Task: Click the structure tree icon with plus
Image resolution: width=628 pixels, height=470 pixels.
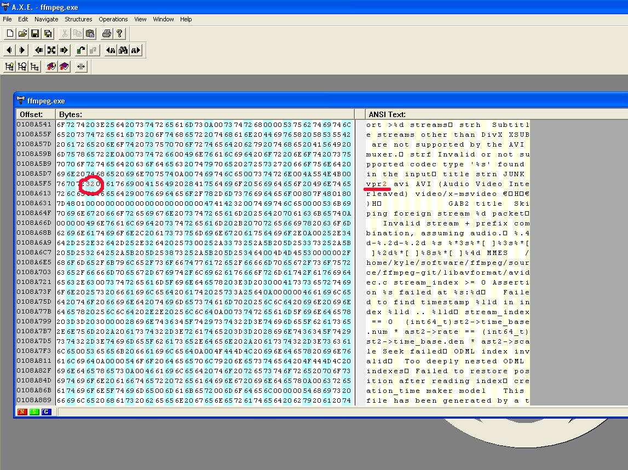Action: point(22,66)
